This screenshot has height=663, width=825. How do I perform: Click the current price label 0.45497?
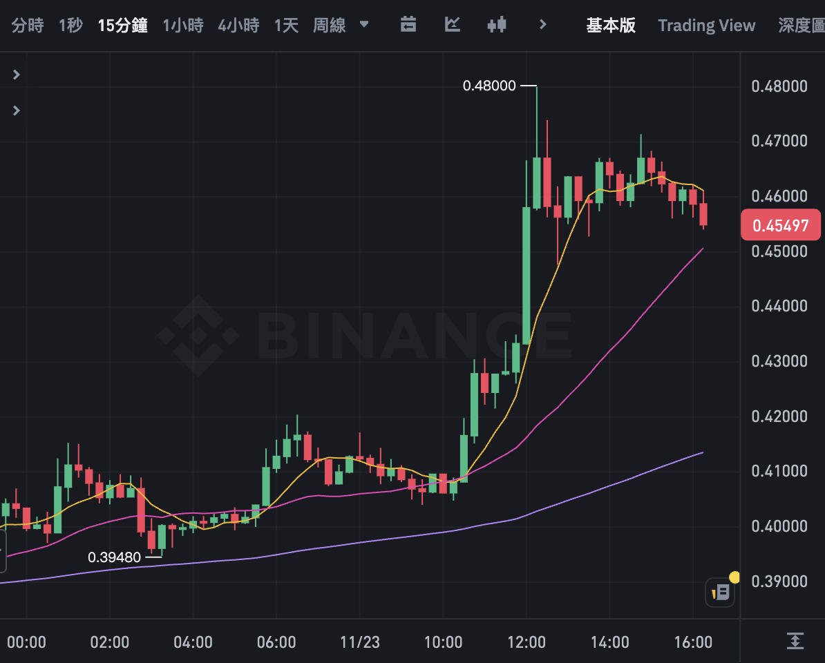point(780,226)
